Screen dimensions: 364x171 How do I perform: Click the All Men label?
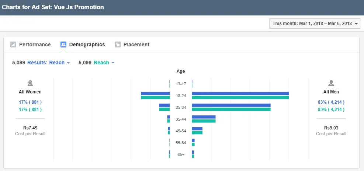point(331,92)
